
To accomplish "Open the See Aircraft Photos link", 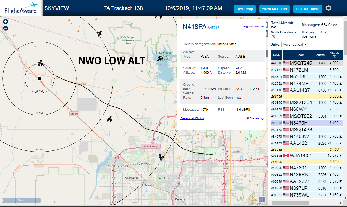I will 192,118.
